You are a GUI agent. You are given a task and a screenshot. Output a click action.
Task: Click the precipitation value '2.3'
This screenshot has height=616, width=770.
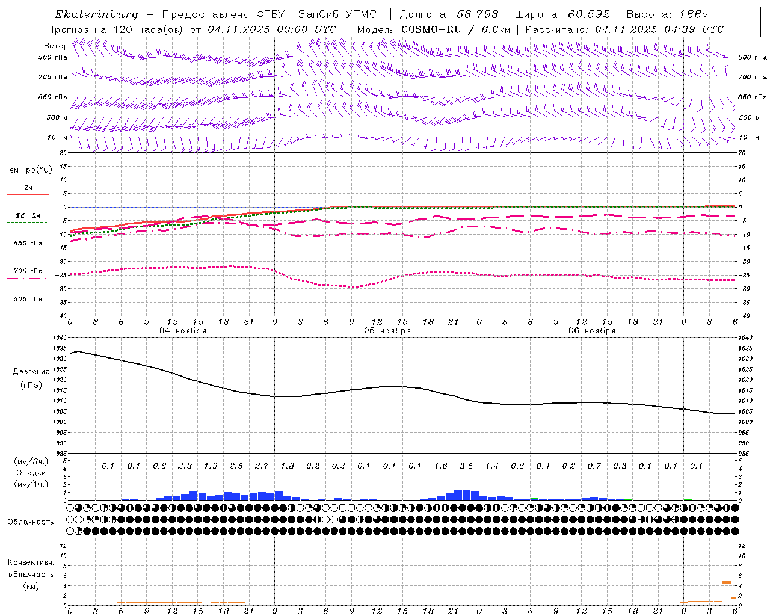point(185,466)
